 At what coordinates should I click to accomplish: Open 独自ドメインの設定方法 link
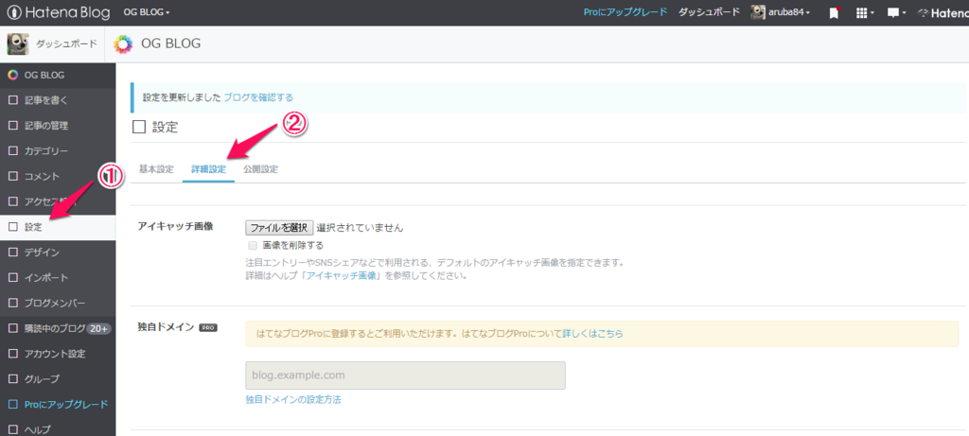coord(293,399)
